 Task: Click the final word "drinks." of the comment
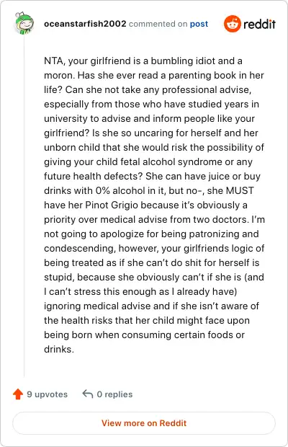(59, 349)
